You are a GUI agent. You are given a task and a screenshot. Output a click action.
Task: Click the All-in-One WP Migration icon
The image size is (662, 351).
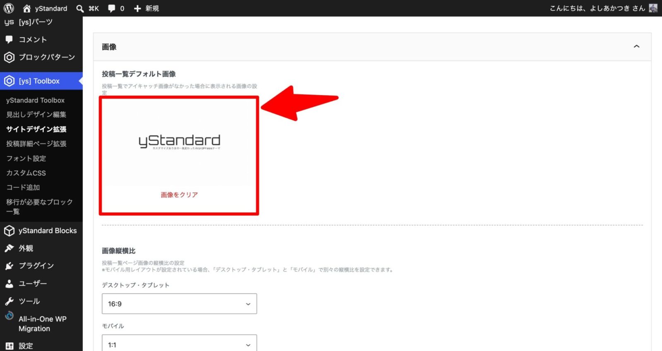pos(9,316)
